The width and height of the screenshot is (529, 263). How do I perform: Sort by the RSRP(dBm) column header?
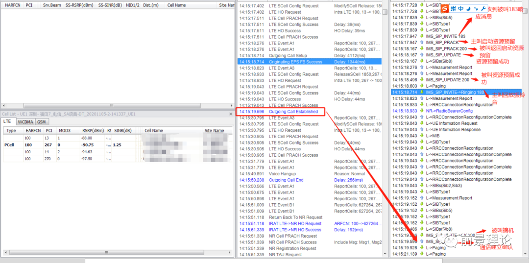pyautogui.click(x=93, y=131)
